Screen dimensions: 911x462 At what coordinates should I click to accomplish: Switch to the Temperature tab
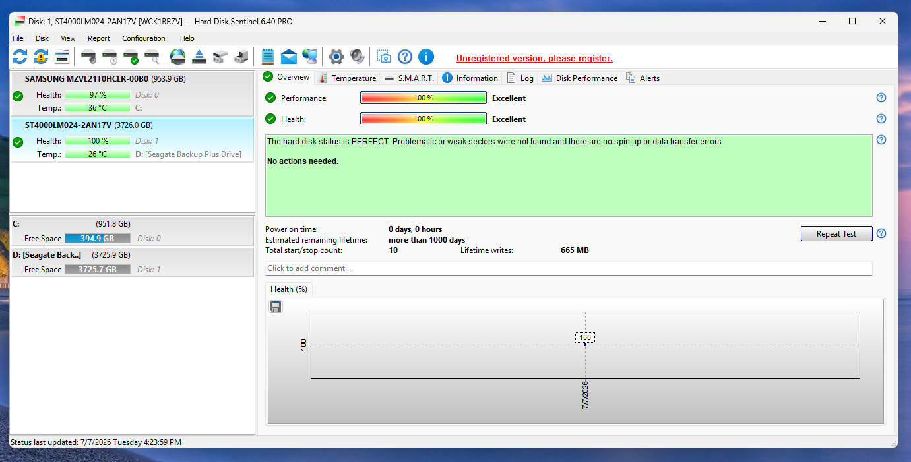point(347,78)
